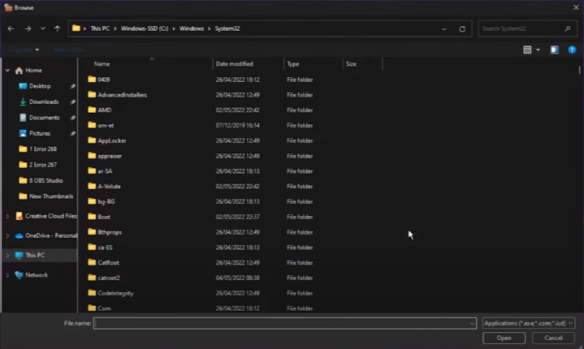584x349 pixels.
Task: Select the Com folder icon
Action: click(92, 308)
